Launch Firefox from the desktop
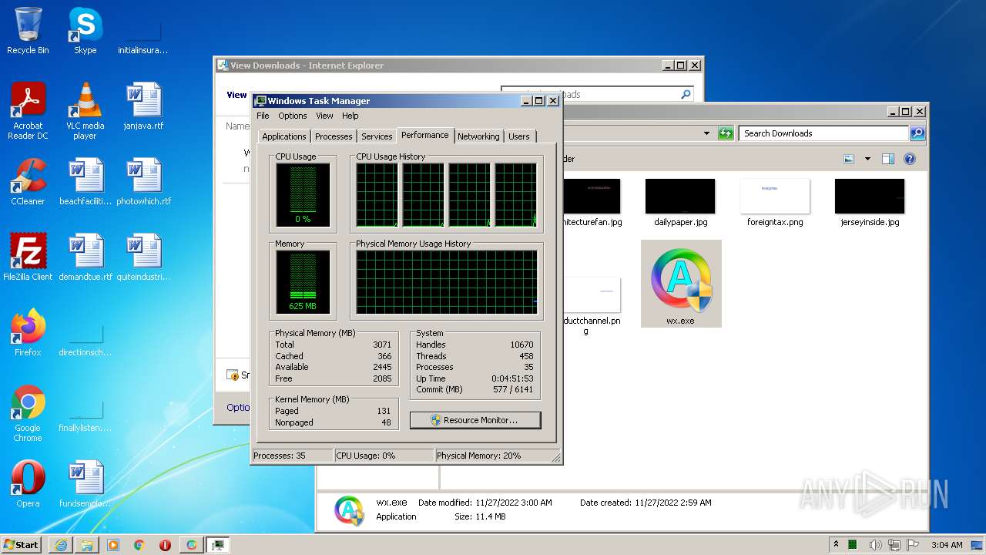This screenshot has width=986, height=555. (x=28, y=332)
